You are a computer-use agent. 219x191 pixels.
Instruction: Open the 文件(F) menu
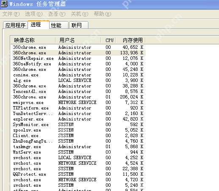[11, 14]
